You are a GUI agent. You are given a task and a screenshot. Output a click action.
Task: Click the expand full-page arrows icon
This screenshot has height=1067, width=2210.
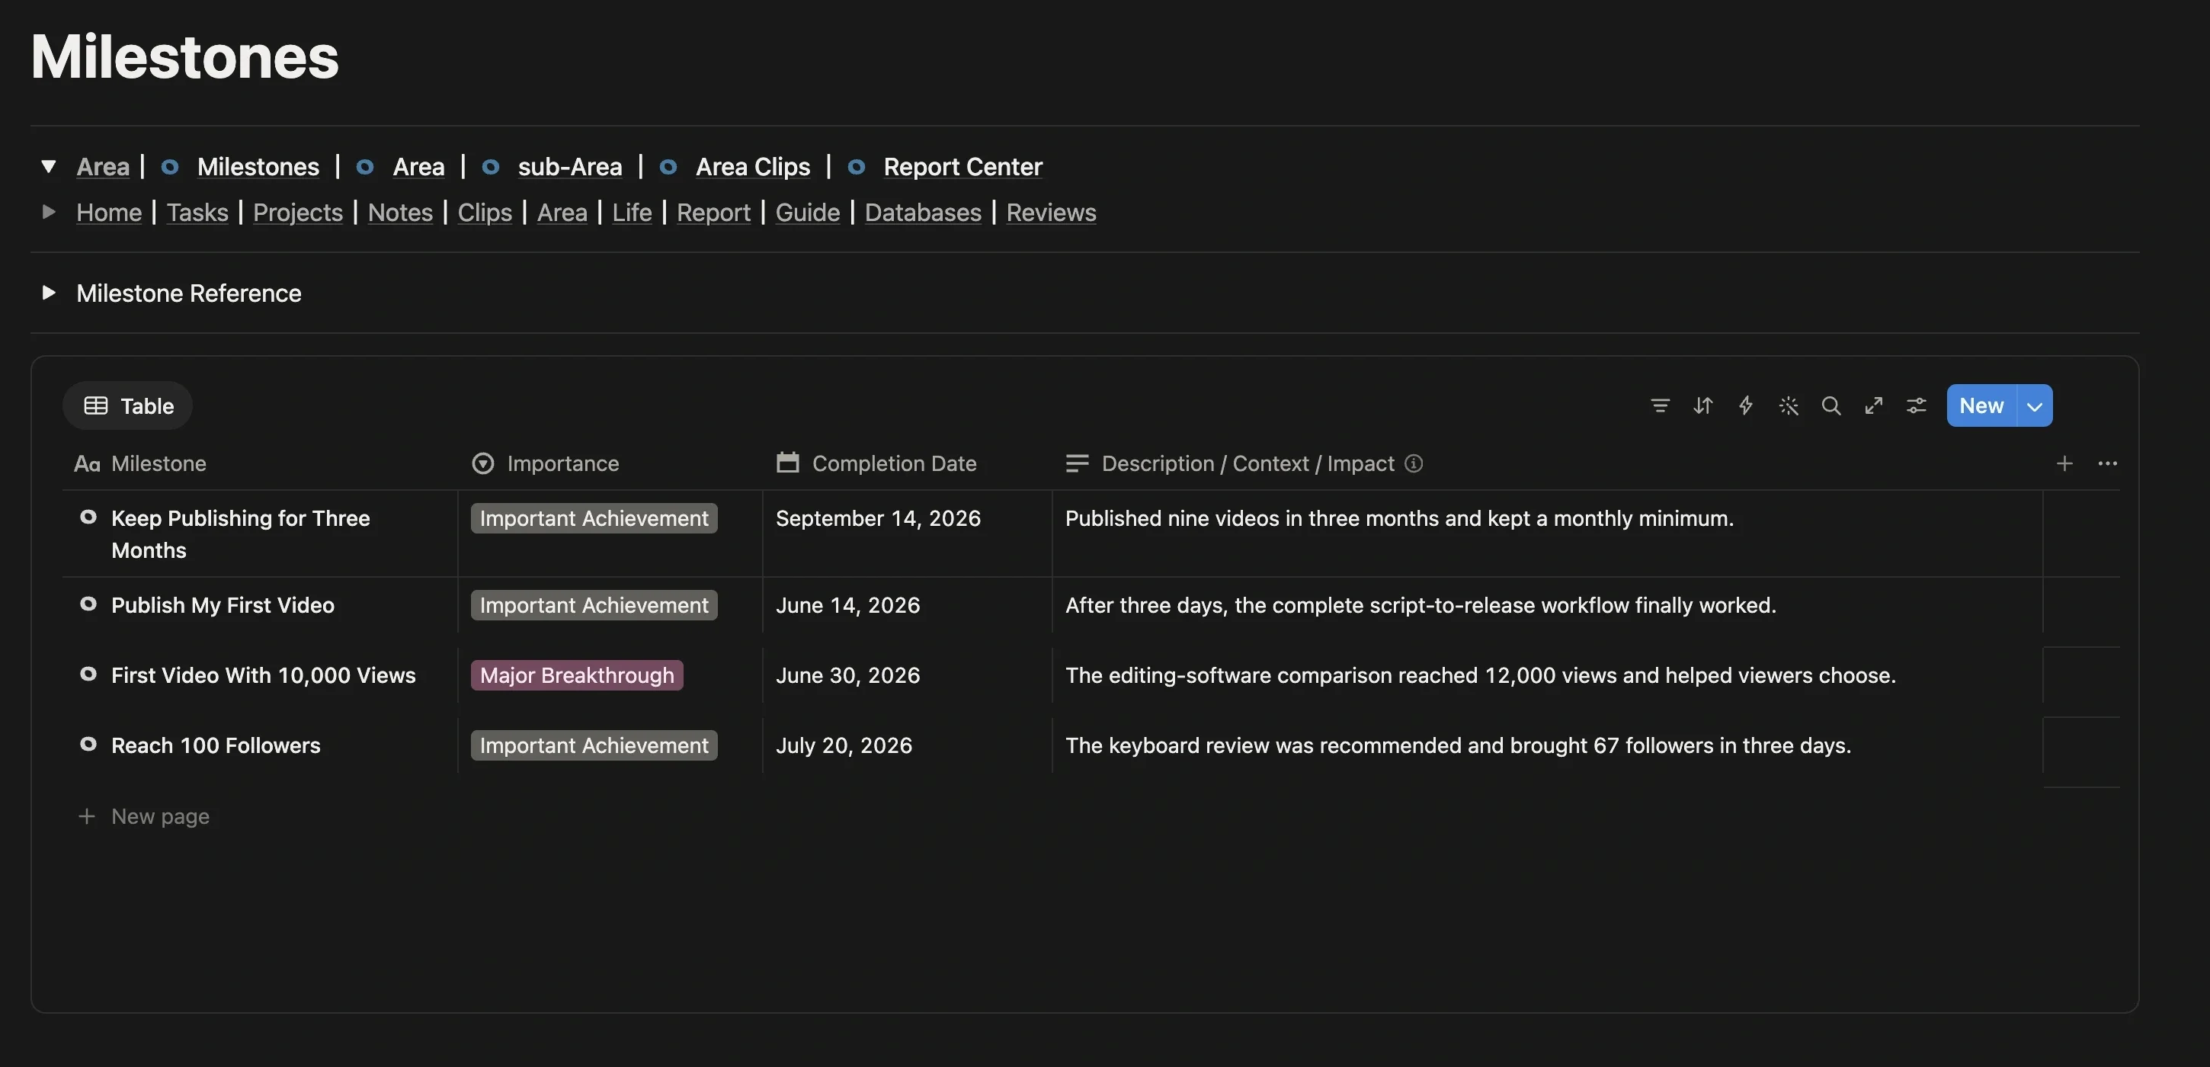[1874, 405]
